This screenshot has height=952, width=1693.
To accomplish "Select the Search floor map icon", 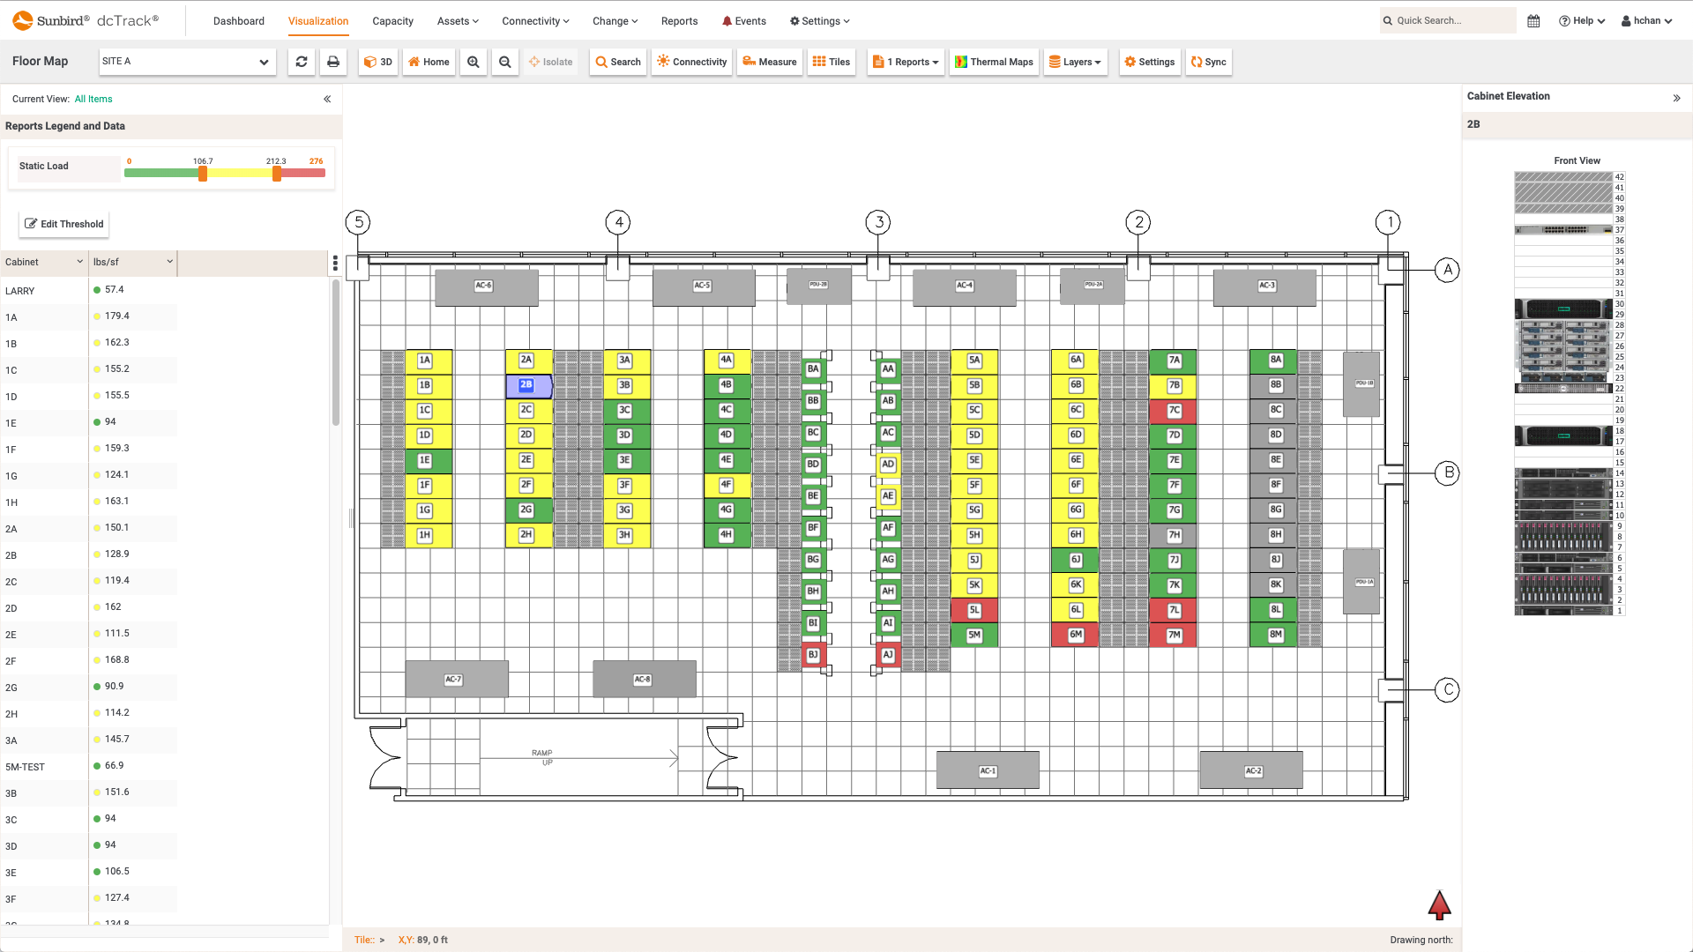I will pos(617,62).
